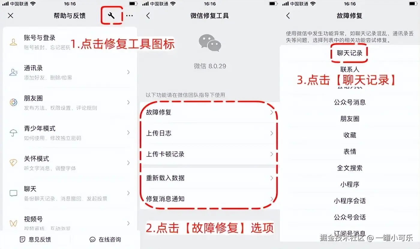Tap the 意见反馈 button

35,239
